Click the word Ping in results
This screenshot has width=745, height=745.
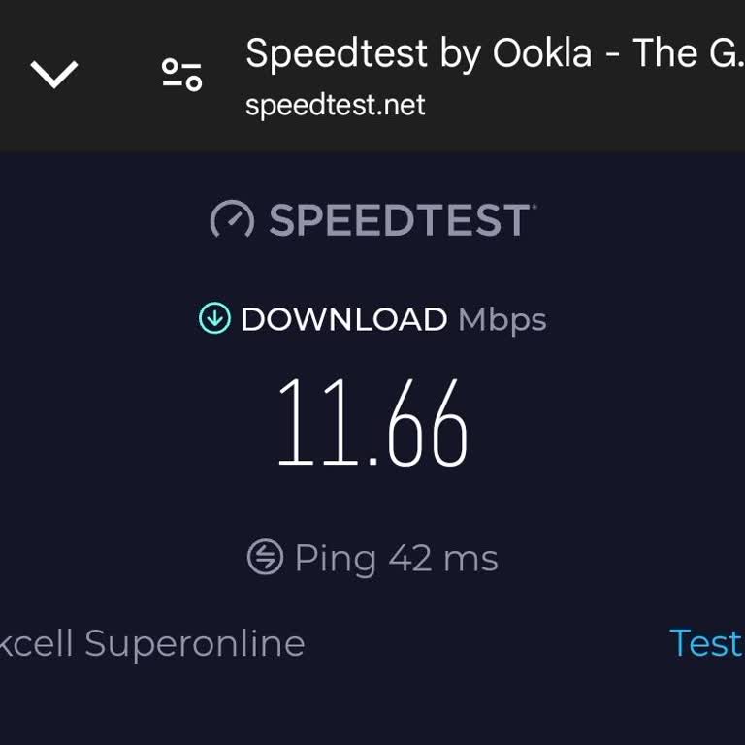pyautogui.click(x=335, y=559)
